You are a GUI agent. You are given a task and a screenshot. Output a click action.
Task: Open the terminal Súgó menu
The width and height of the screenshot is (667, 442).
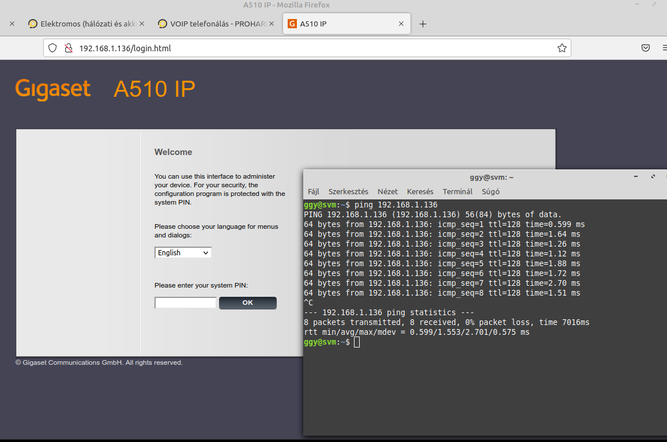(x=491, y=191)
